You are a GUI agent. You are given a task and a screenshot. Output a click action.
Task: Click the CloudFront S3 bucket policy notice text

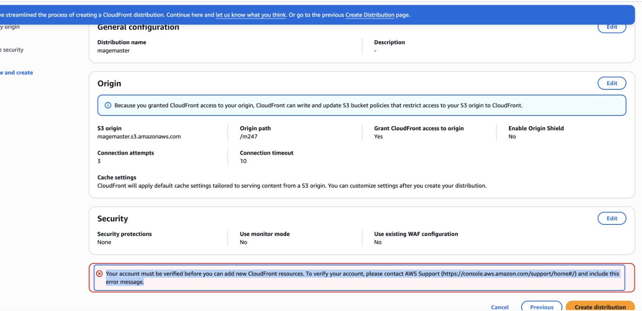coord(318,106)
